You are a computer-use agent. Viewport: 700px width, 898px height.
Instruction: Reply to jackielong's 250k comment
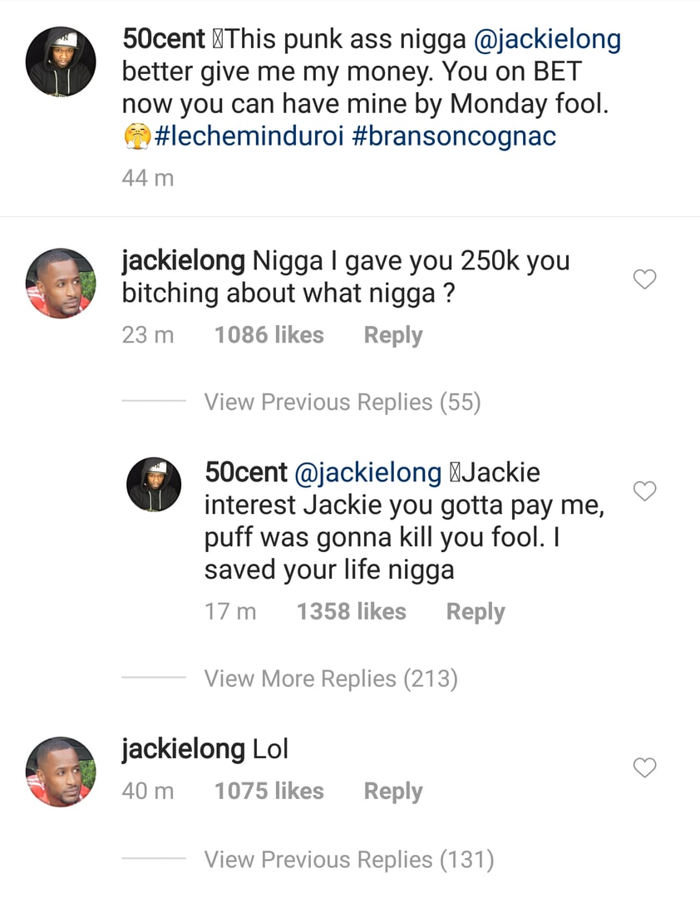pyautogui.click(x=393, y=335)
